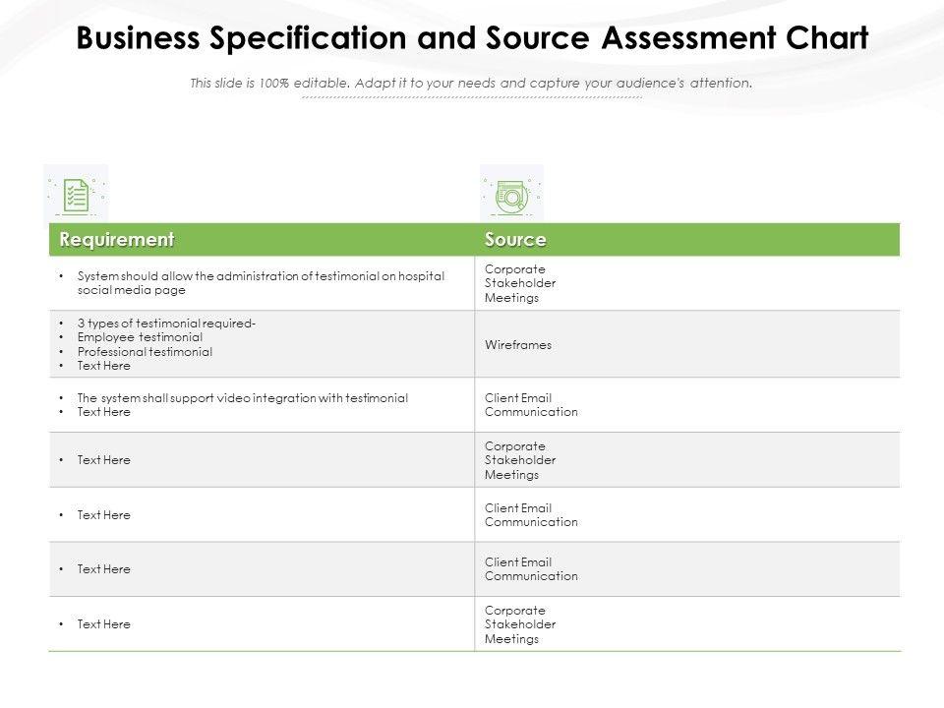
Task: Select the Requirement column header
Action: tap(117, 240)
